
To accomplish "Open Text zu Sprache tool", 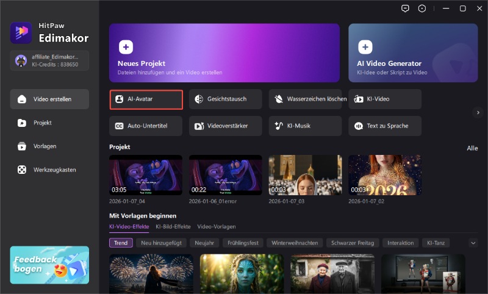I will point(385,126).
